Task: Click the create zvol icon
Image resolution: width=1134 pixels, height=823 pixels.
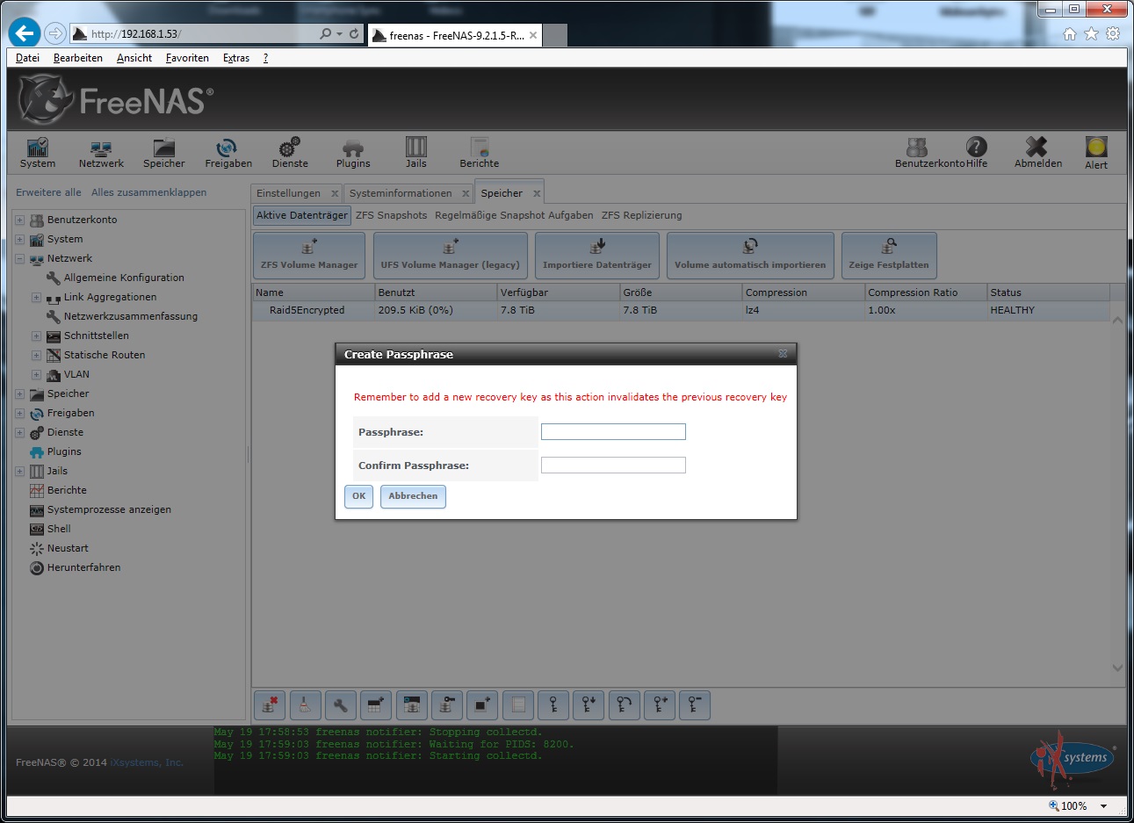Action: (482, 705)
